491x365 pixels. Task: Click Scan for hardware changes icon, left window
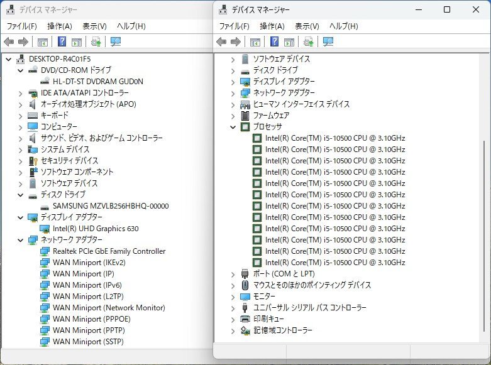click(x=116, y=41)
